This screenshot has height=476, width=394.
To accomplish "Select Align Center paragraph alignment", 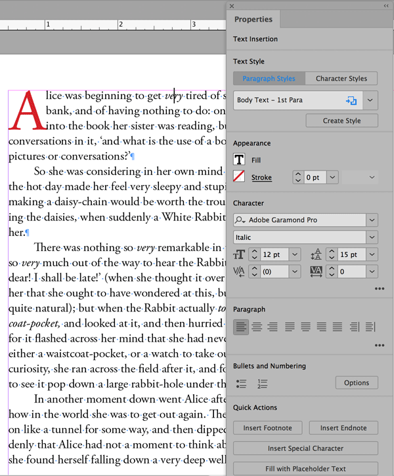I will click(257, 327).
